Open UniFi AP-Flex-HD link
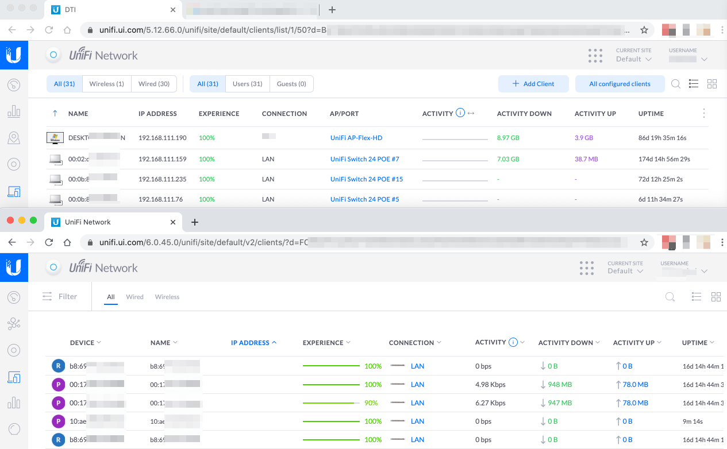The width and height of the screenshot is (727, 449). click(x=356, y=138)
